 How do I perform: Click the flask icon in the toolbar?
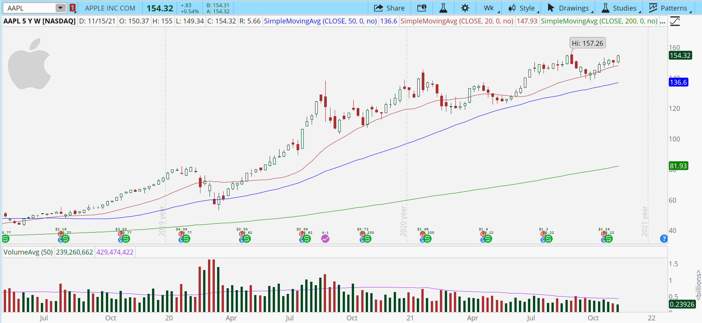443,8
